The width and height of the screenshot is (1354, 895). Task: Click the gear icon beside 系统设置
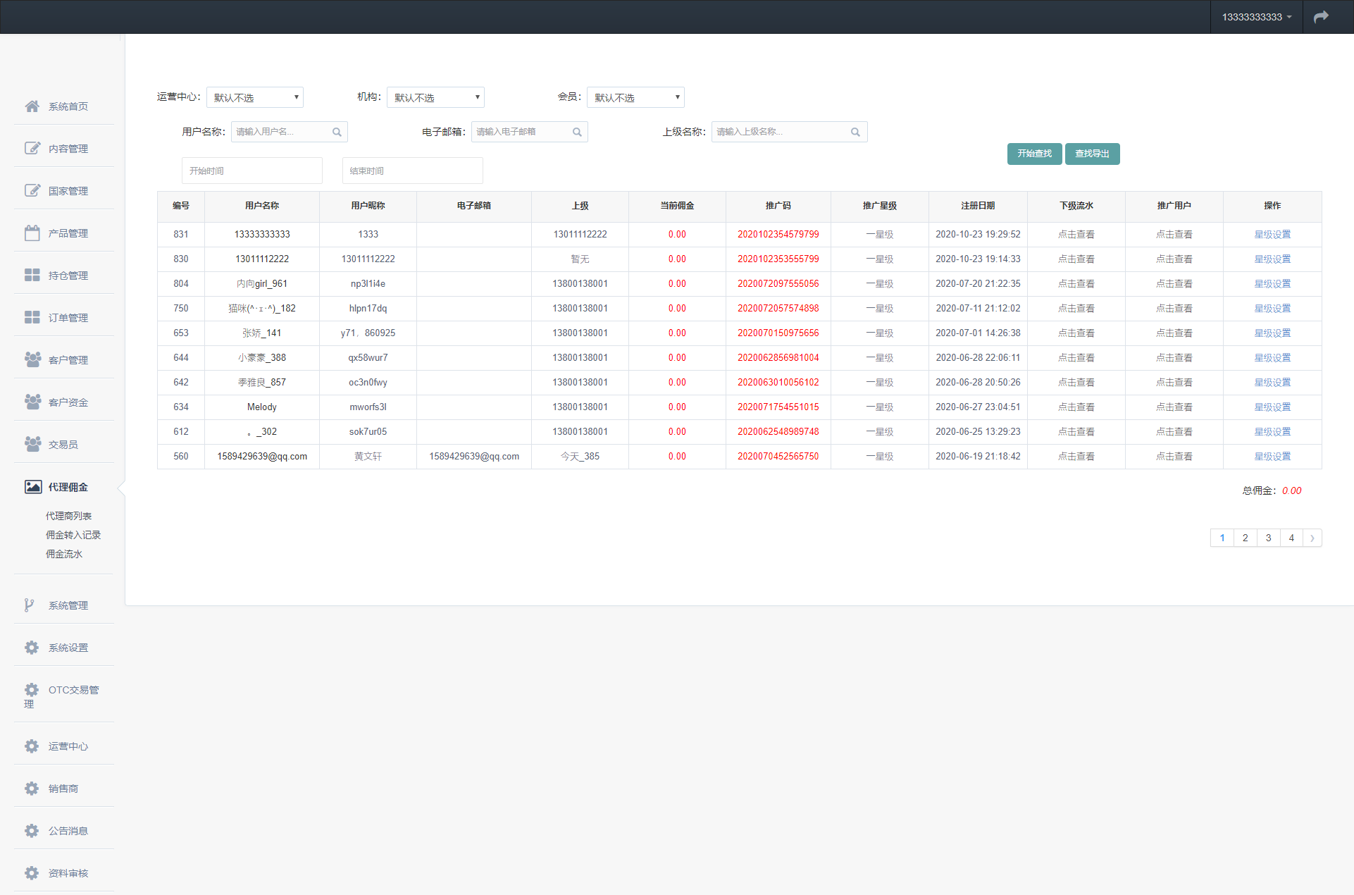pos(32,647)
